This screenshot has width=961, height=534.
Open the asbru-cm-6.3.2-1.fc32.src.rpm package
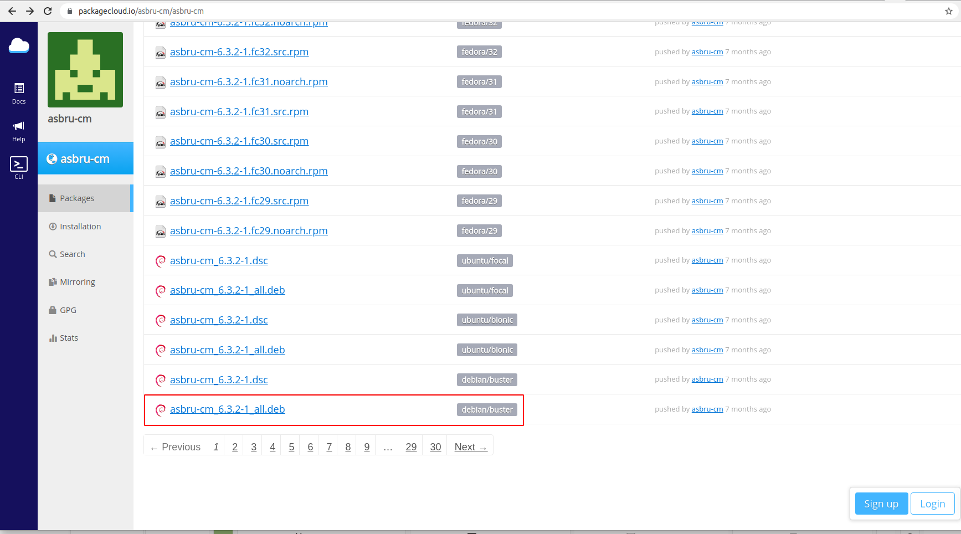239,52
